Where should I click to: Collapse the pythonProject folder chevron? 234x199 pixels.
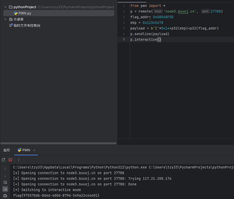(x=5, y=7)
